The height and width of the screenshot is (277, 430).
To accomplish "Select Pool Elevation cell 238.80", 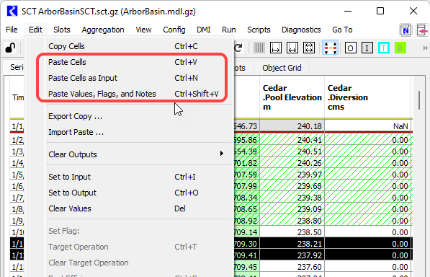I will pyautogui.click(x=292, y=221).
